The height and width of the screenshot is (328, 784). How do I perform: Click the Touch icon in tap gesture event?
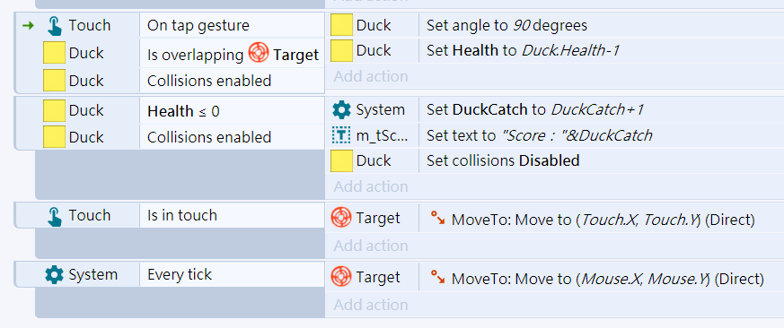pyautogui.click(x=55, y=25)
